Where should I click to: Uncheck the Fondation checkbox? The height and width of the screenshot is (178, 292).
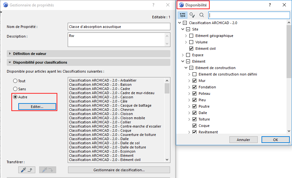pos(194,87)
